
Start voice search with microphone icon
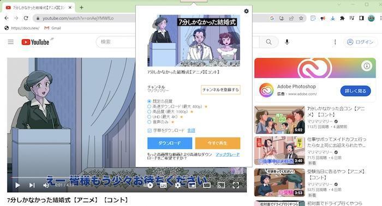click(287, 42)
